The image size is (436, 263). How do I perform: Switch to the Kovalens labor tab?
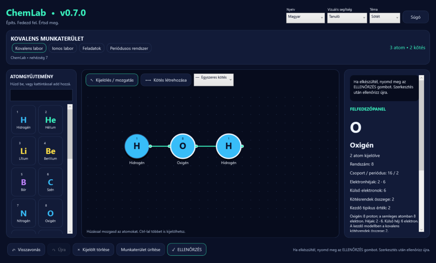tap(29, 48)
